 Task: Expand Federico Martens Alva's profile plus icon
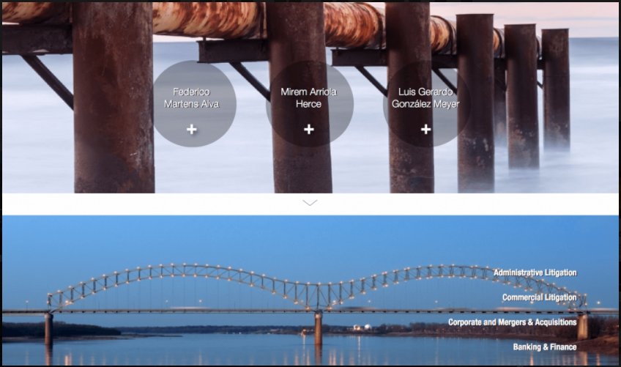point(192,129)
